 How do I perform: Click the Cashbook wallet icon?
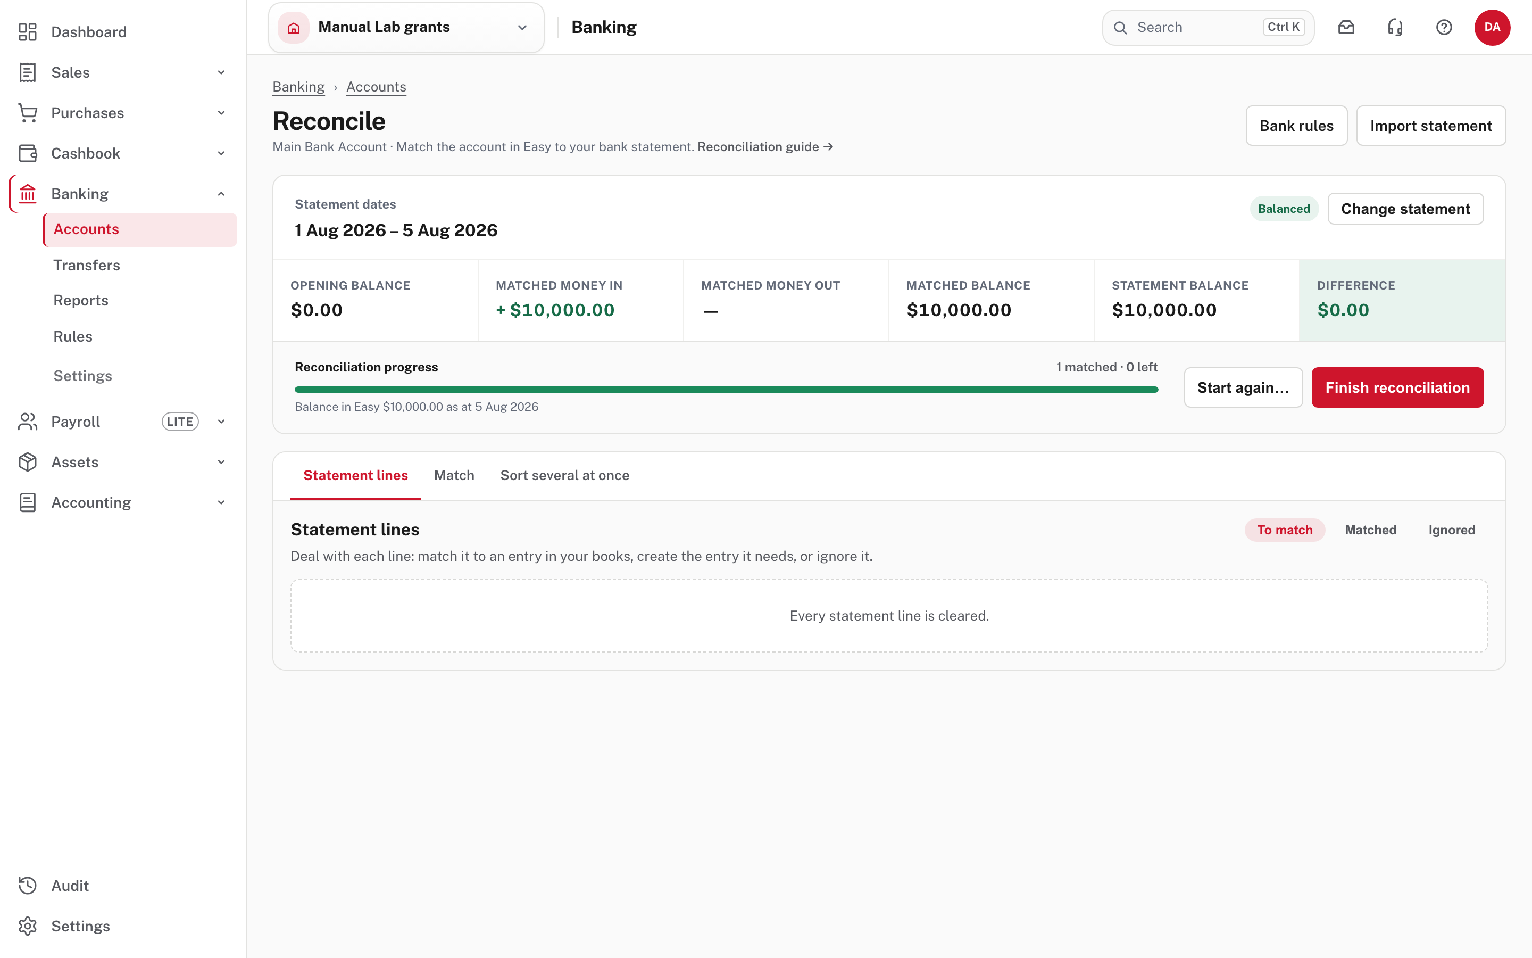click(27, 153)
